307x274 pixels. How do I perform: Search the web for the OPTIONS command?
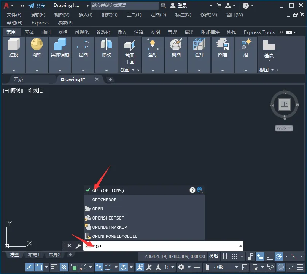[x=200, y=190]
